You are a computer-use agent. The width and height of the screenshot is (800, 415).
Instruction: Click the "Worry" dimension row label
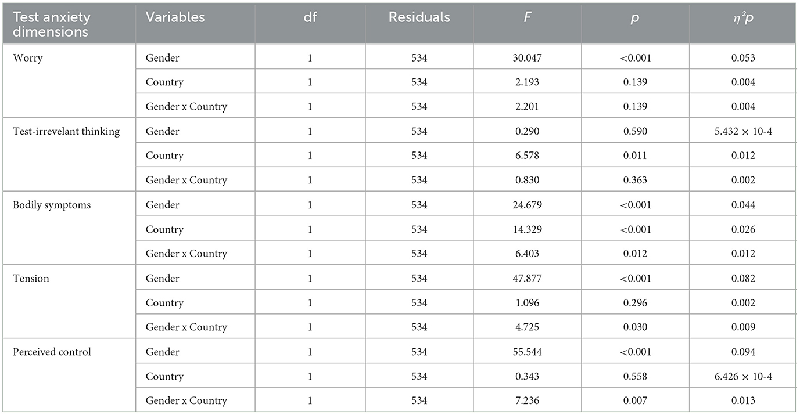(28, 58)
